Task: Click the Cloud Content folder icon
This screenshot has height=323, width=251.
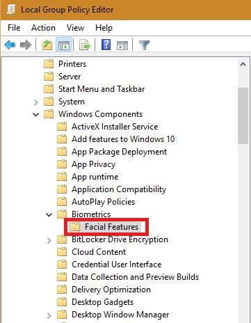Action: [62, 252]
